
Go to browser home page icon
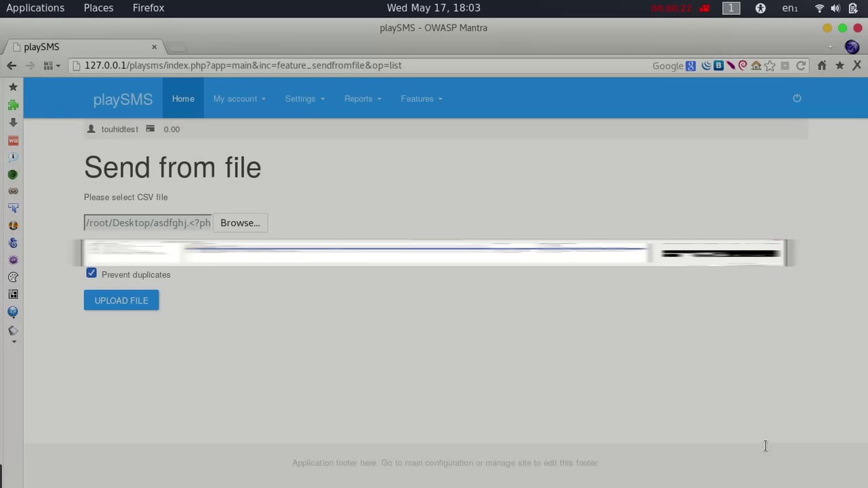coord(822,66)
